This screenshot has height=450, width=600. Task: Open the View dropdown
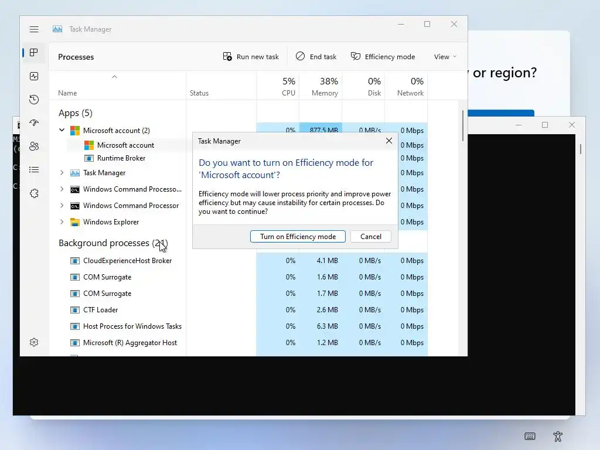click(x=445, y=57)
